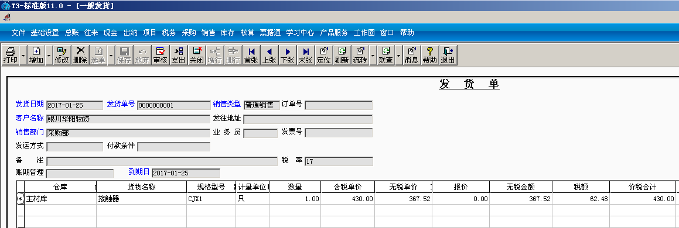Click the 客户名称 field 银川华阳物资
This screenshot has width=679, height=228.
pyautogui.click(x=128, y=119)
